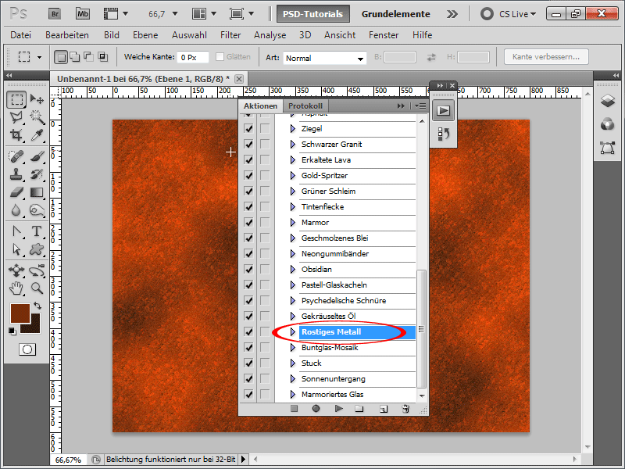Screen dimensions: 625x469
Task: Uncheck the Stuck action checkbox
Action: [x=248, y=363]
